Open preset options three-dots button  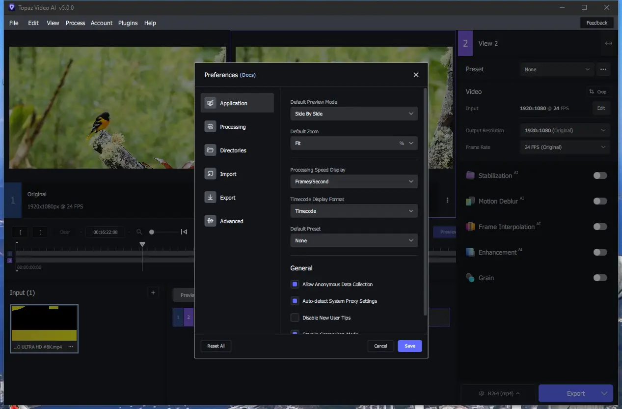click(603, 69)
